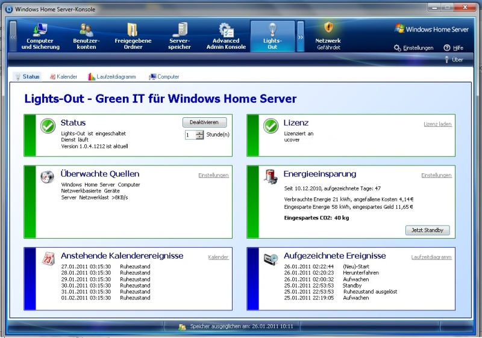
Task: Open Freigegebene Ordner section
Action: pos(133,37)
